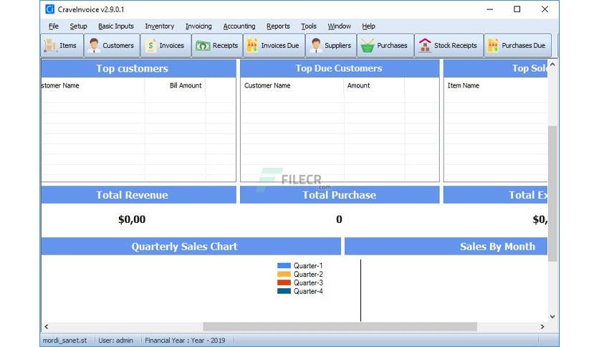The image size is (599, 347).
Task: Open the Invoices toolbar button
Action: coord(166,45)
